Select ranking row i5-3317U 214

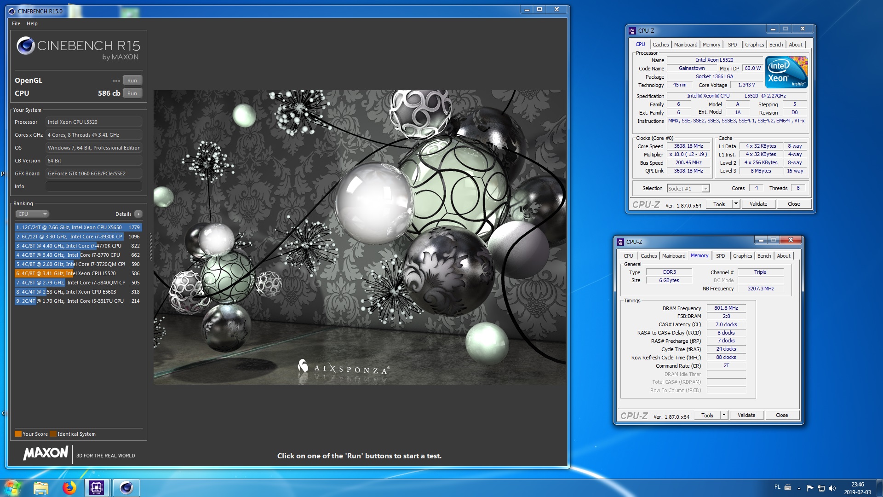coord(78,301)
